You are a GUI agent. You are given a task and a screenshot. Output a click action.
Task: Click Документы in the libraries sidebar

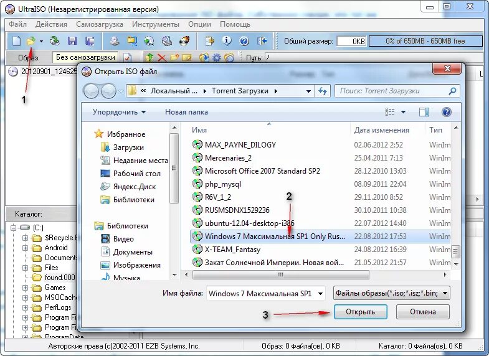[x=133, y=252]
